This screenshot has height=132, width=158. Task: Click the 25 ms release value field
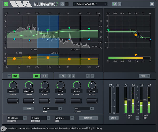click(x=92, y=91)
